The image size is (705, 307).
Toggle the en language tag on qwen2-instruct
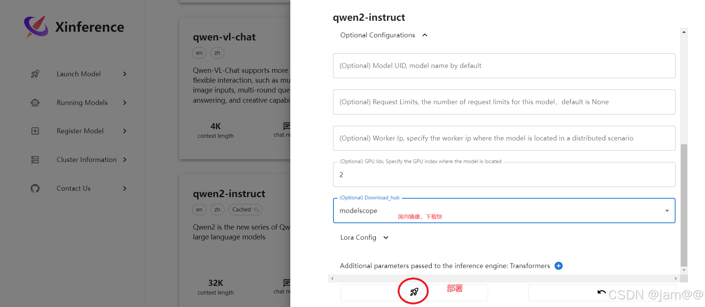click(199, 210)
